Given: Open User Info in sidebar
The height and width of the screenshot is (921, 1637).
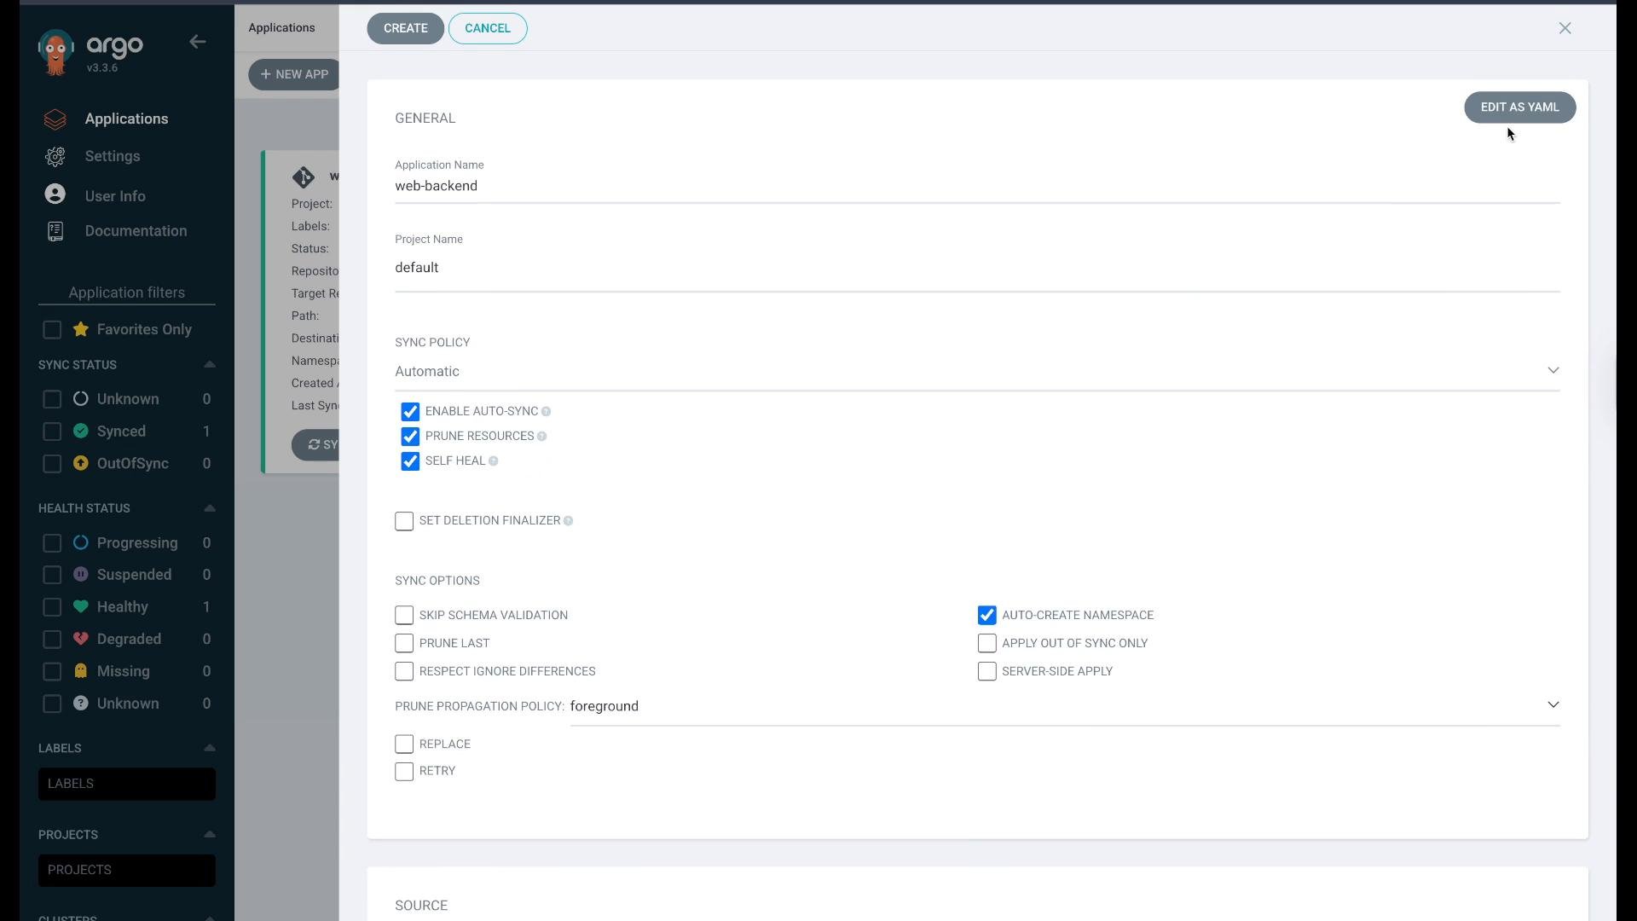Looking at the screenshot, I should tap(115, 196).
